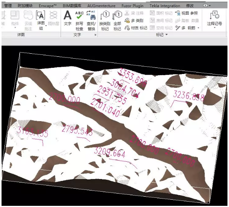Select the 构件 component tool
The image size is (229, 207).
(x=15, y=18)
